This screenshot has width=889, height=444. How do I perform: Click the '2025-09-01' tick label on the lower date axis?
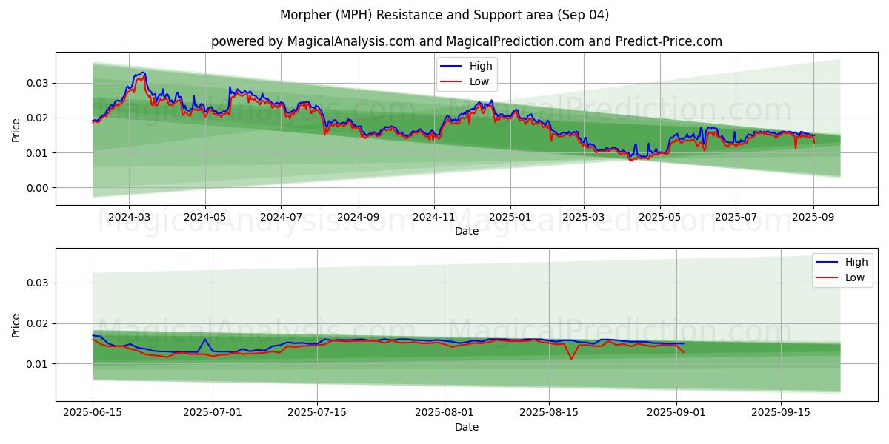click(676, 414)
